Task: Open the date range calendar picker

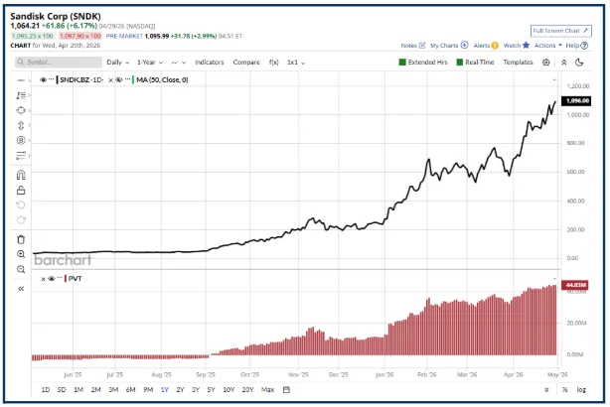Action: (x=286, y=389)
